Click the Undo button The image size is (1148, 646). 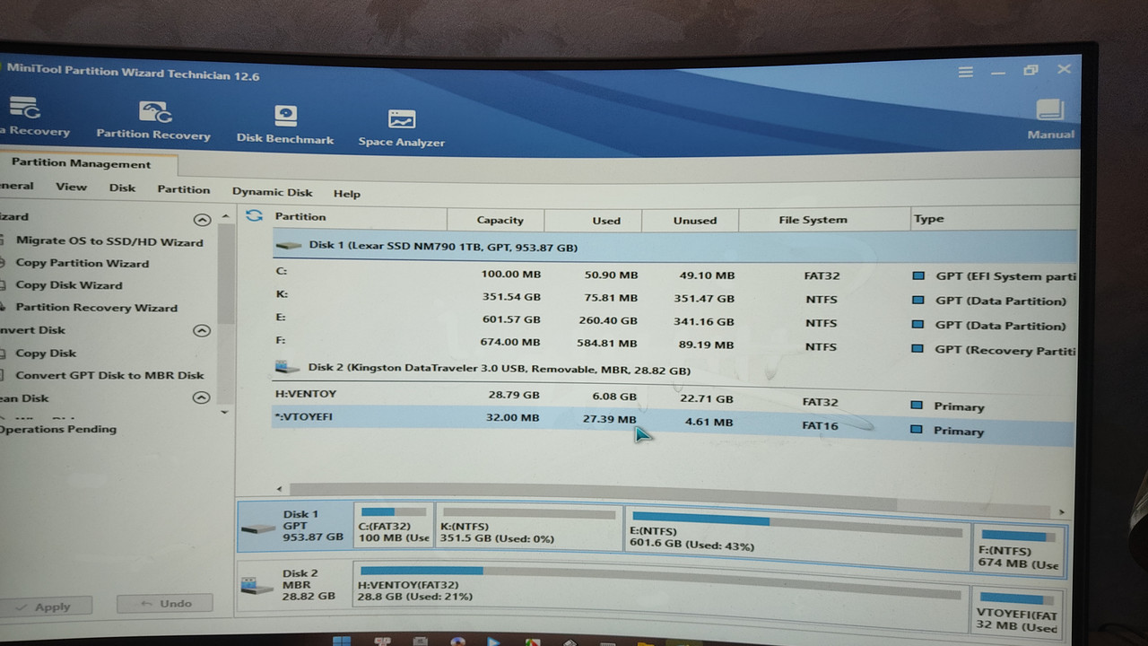coord(165,604)
